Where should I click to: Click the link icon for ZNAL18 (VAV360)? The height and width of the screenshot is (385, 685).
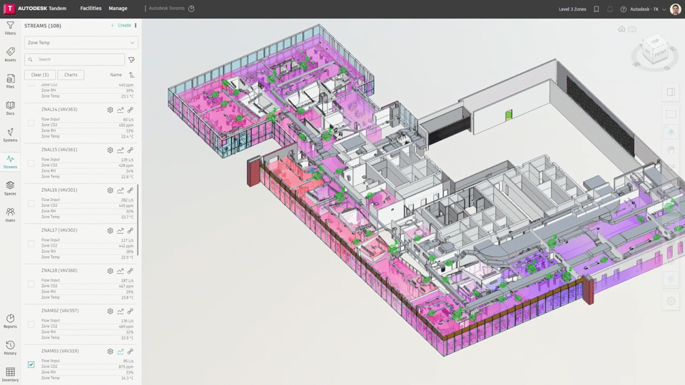point(131,271)
